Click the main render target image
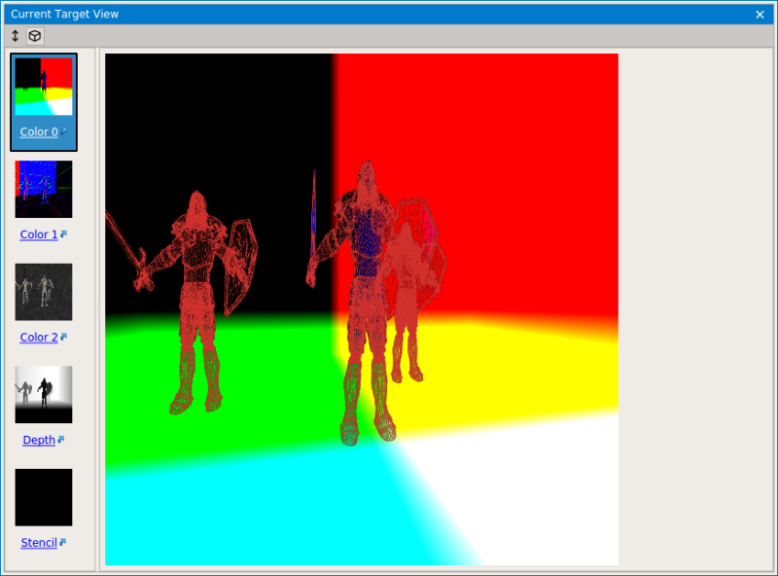Image resolution: width=778 pixels, height=576 pixels. point(362,309)
